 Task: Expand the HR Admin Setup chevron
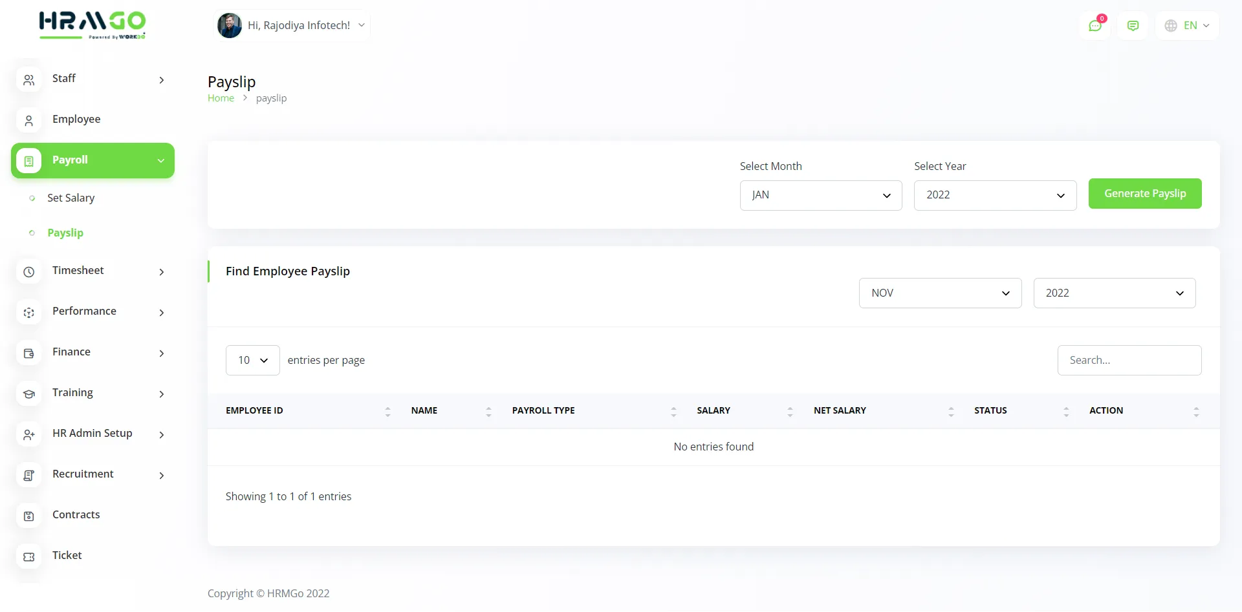pos(162,435)
